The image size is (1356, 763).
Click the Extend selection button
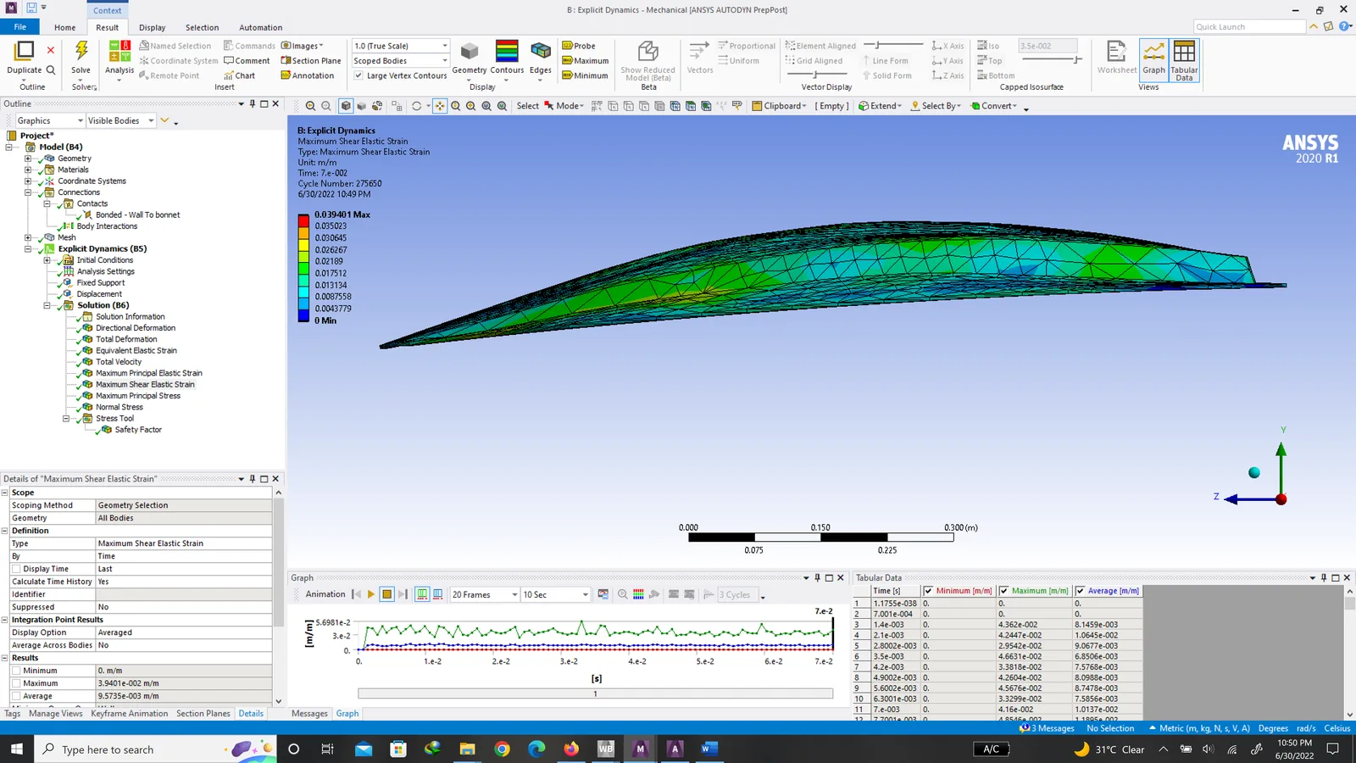pyautogui.click(x=880, y=106)
